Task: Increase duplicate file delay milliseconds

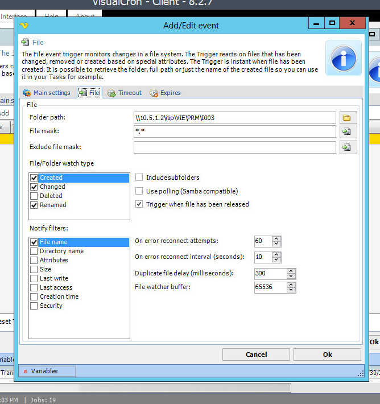Action: coord(291,271)
